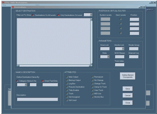This screenshot has height=114, width=157.
Task: Minimize the CTG-1000 Workstation window
Action: (150, 2)
